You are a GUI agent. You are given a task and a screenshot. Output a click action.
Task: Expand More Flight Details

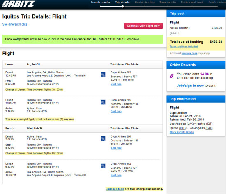[x=182, y=132]
